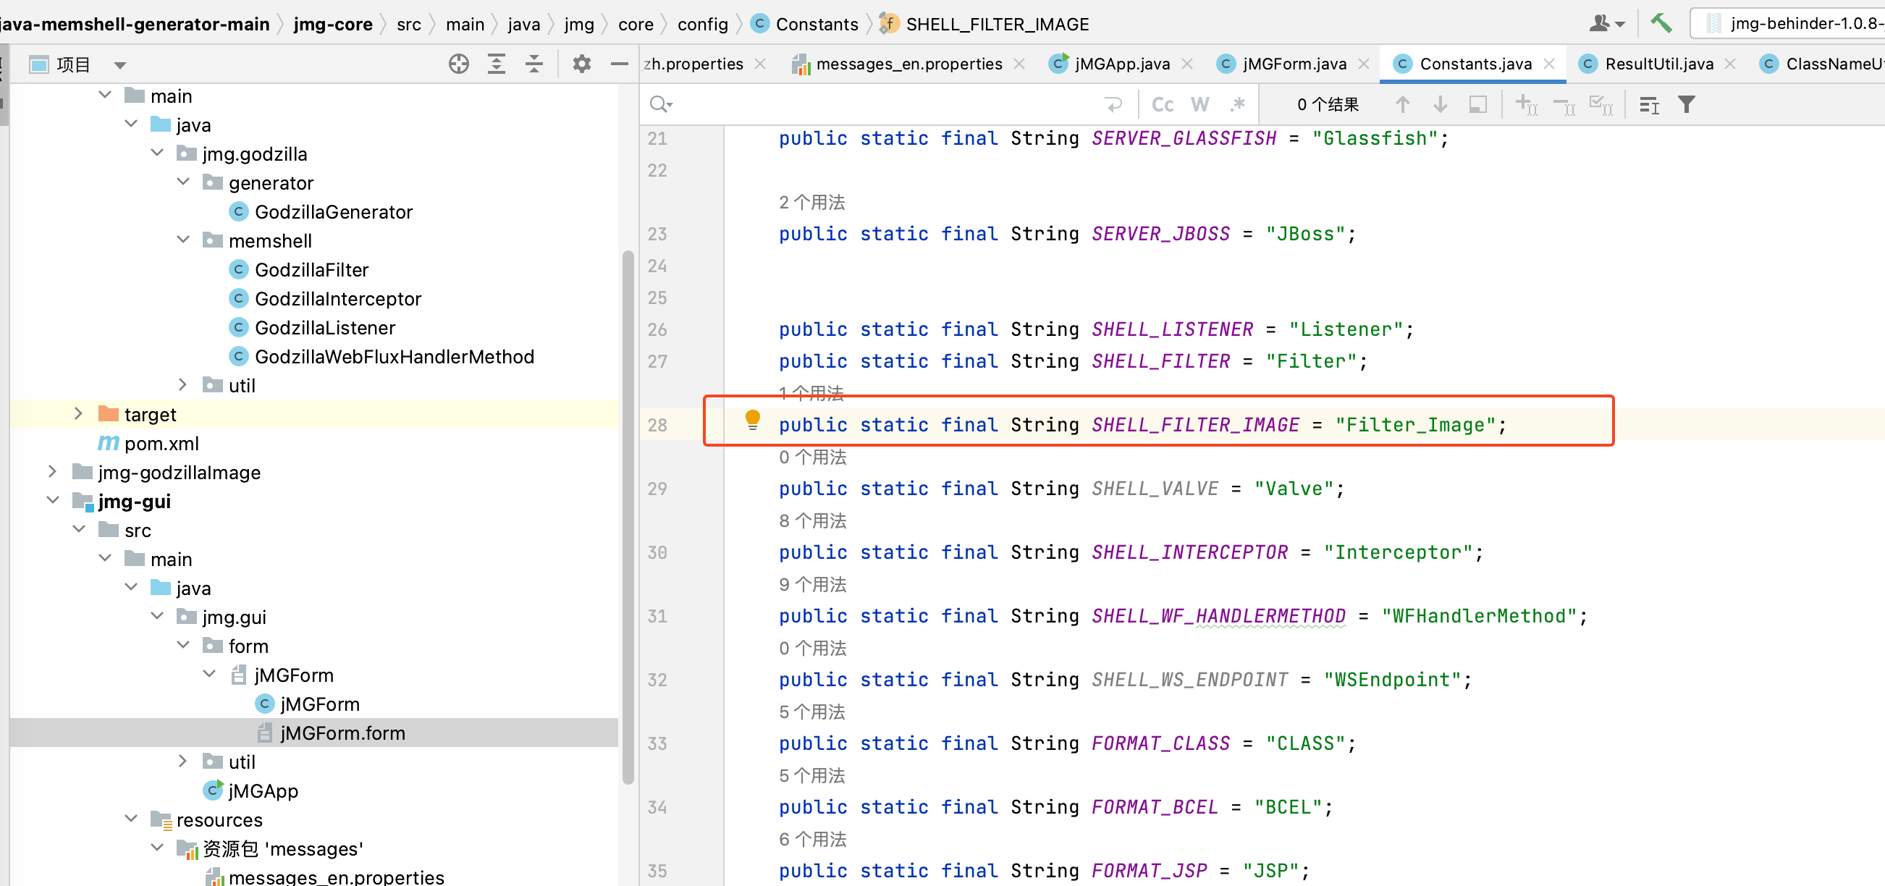Toggle search in selection icon
The width and height of the screenshot is (1885, 886).
point(1477,105)
